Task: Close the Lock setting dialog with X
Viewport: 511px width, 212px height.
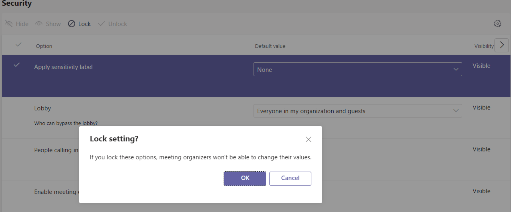Action: [308, 139]
